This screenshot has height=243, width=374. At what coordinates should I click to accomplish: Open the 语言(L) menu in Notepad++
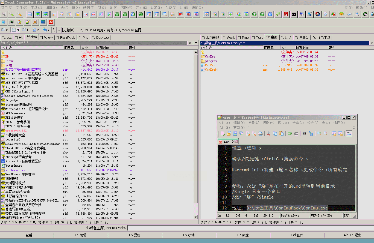[x=297, y=123]
